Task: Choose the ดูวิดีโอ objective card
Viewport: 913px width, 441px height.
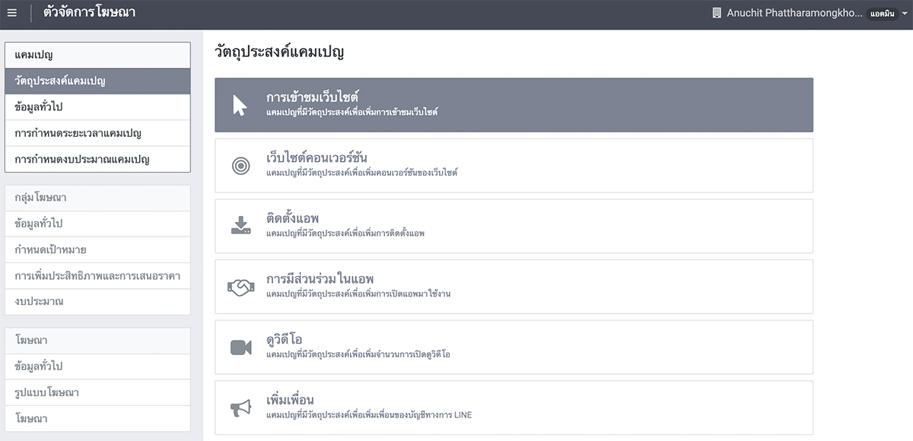Action: 514,347
